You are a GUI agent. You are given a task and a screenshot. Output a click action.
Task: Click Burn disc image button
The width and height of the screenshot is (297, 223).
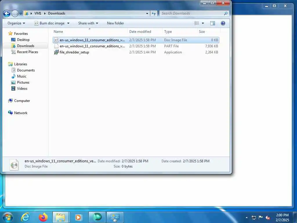tap(50, 23)
